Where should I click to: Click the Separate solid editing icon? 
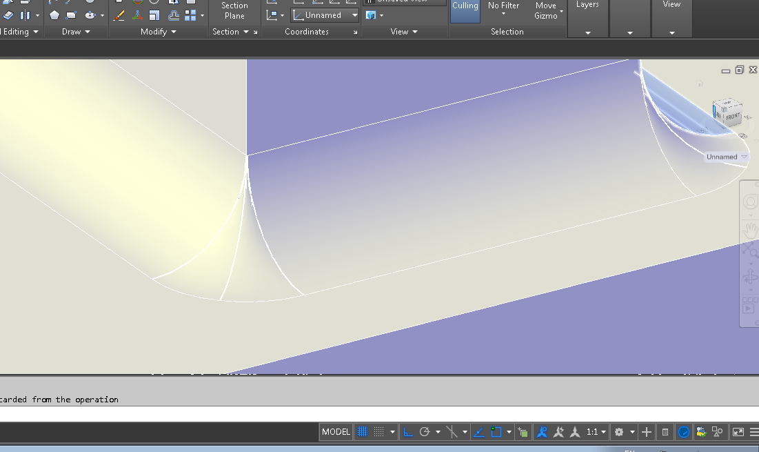tap(26, 15)
